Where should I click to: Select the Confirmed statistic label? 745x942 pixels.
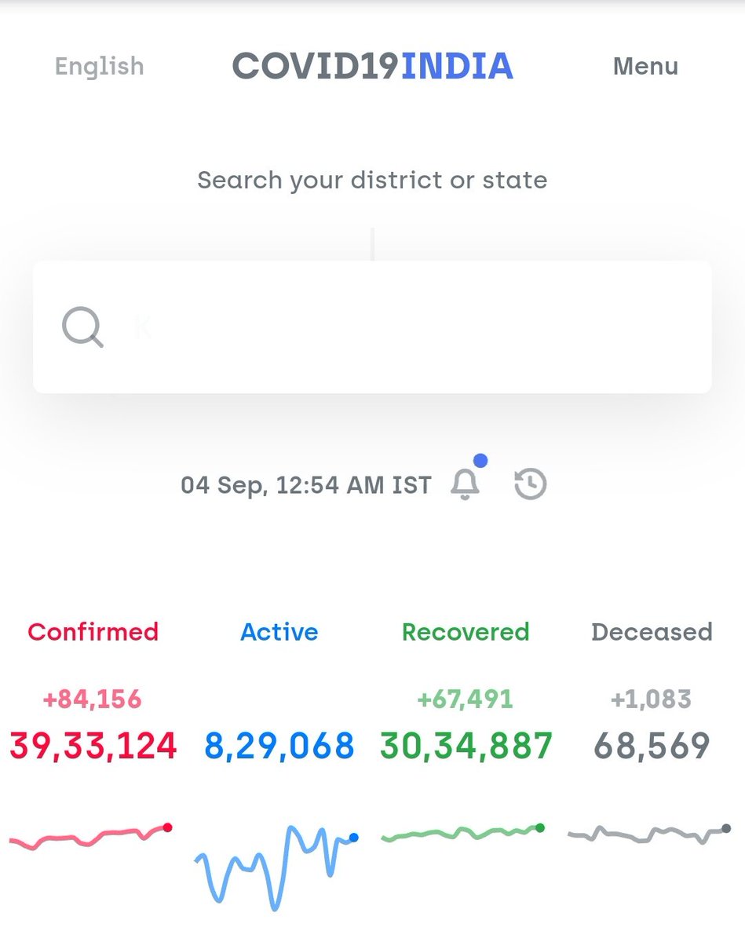pos(93,632)
